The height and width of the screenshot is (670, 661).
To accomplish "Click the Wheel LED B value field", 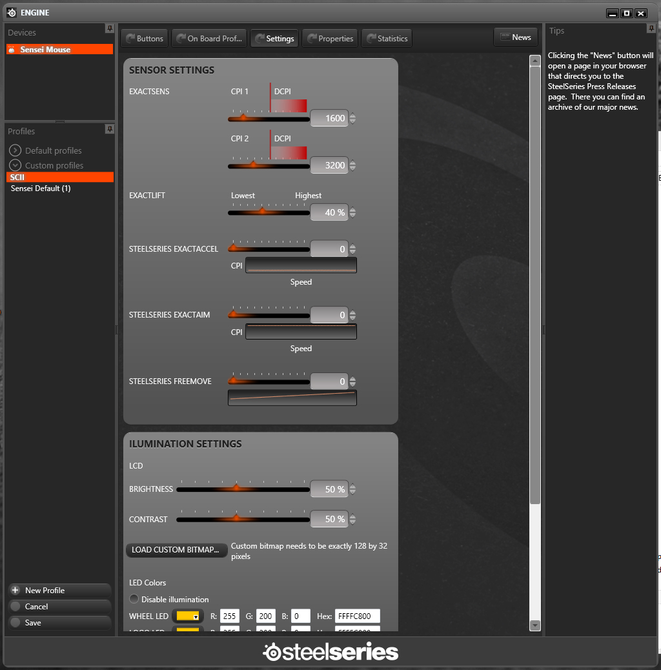I will [x=300, y=616].
